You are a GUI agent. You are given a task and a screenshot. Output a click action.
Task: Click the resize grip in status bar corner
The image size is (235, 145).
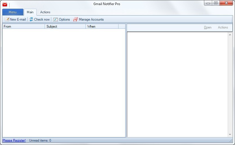tap(231, 141)
